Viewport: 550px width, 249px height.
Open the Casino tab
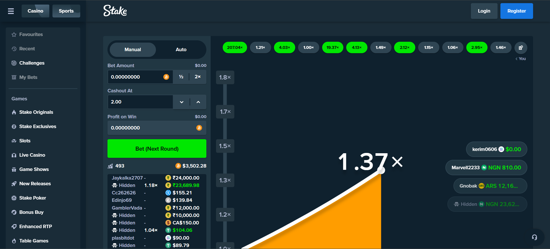(36, 11)
